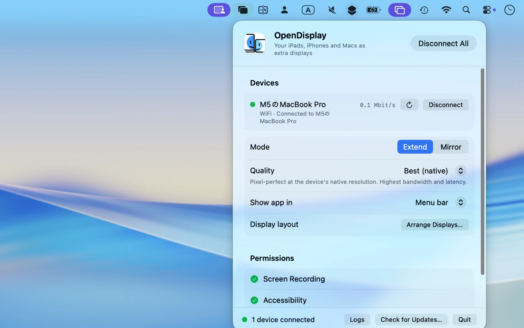
Task: Click the OpenDisplay title text
Action: (x=300, y=36)
